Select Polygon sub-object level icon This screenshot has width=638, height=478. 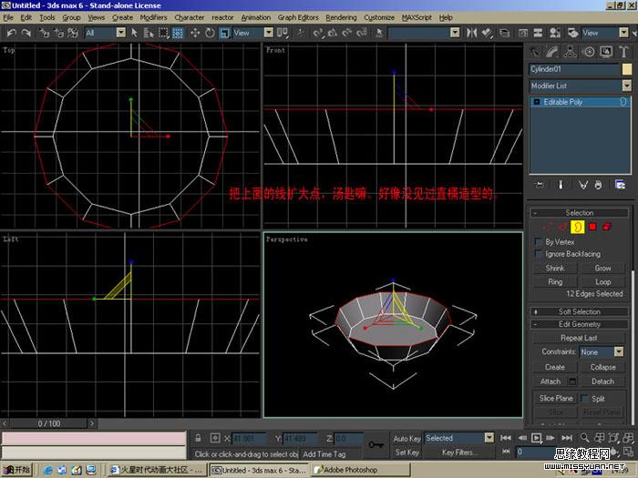tap(592, 227)
